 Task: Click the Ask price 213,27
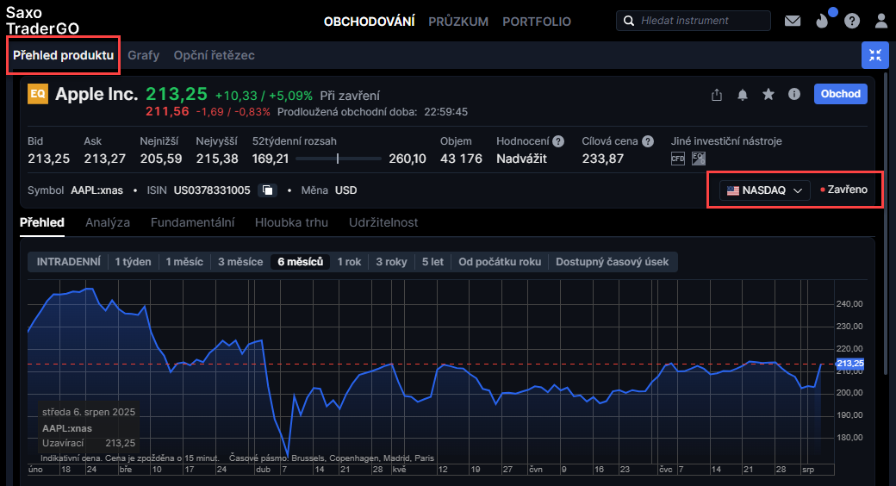pos(104,159)
